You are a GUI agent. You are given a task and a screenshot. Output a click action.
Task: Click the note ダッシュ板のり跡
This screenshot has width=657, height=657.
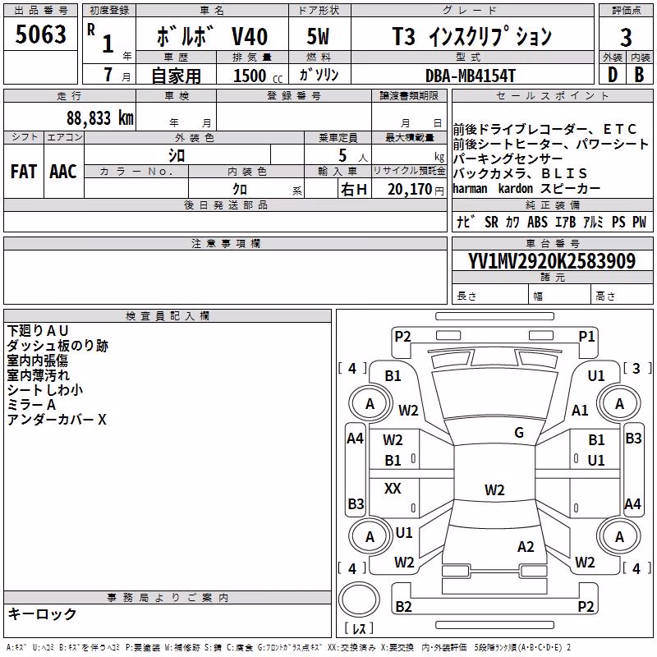point(57,346)
